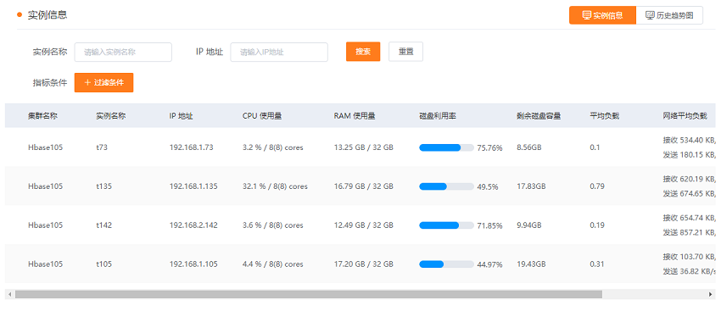Click the monitor icon in 历史趋势图 tab
The height and width of the screenshot is (311, 721).
pos(650,15)
